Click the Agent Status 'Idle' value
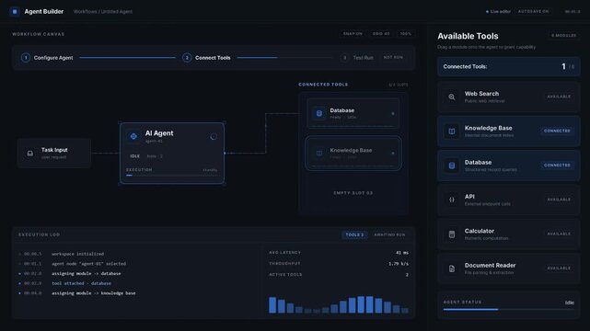The height and width of the screenshot is (331, 590). (570, 302)
